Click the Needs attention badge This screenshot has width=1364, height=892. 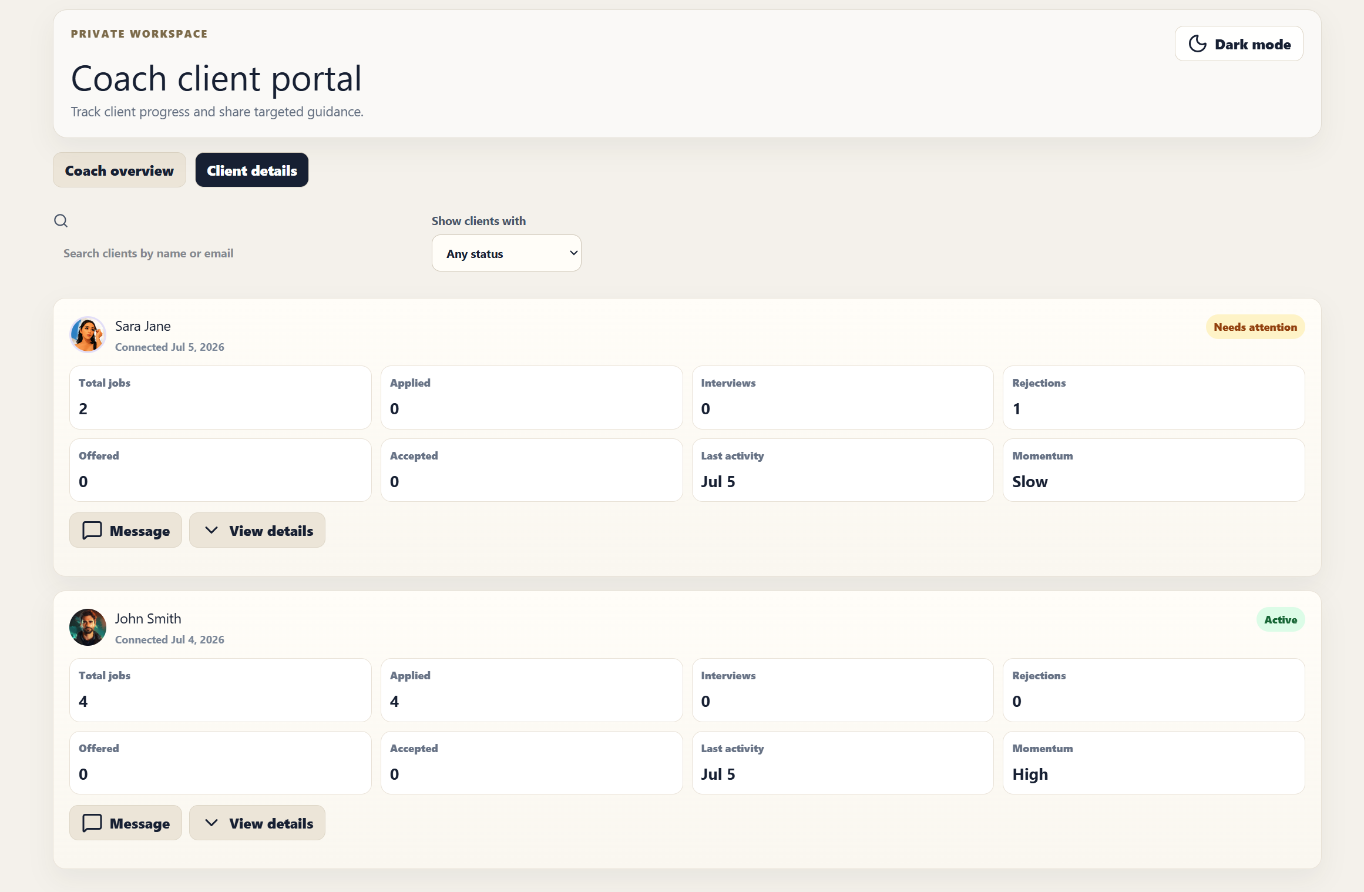(1255, 327)
